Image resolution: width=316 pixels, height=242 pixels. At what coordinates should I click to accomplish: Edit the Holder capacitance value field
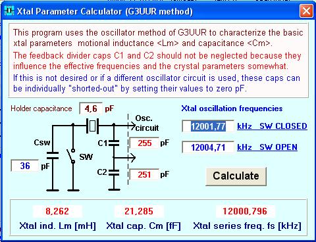pos(91,109)
